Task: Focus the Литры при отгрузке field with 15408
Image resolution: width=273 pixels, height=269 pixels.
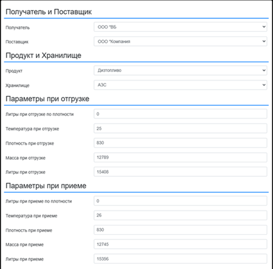Action: point(180,172)
